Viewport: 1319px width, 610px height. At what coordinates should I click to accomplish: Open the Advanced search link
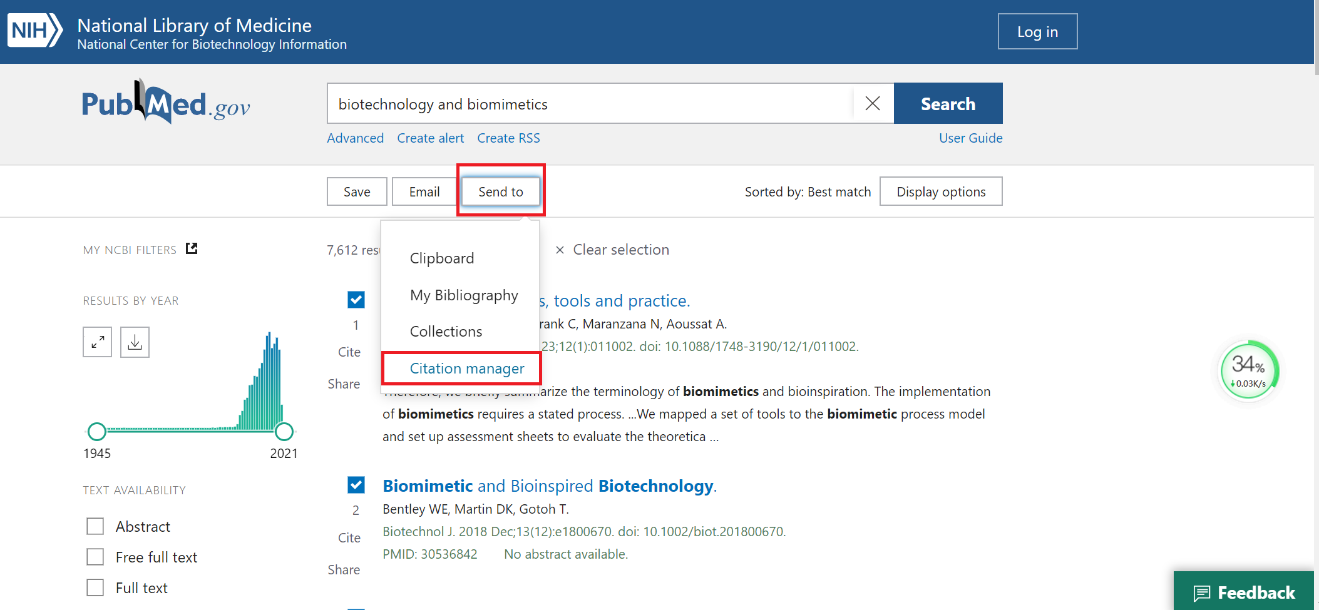(356, 138)
